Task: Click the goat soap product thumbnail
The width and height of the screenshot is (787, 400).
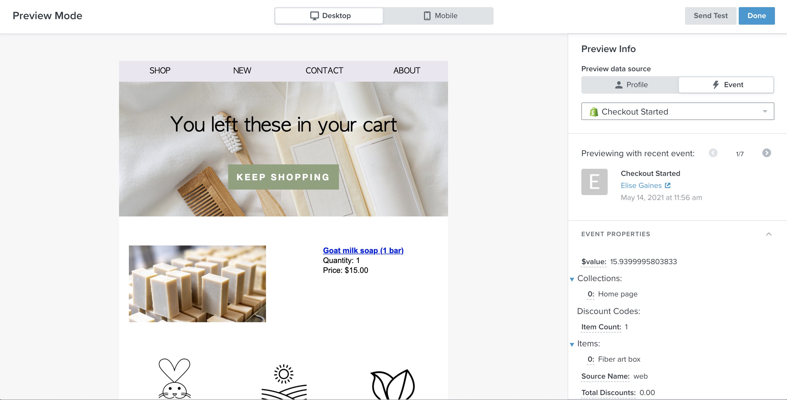Action: tap(197, 283)
